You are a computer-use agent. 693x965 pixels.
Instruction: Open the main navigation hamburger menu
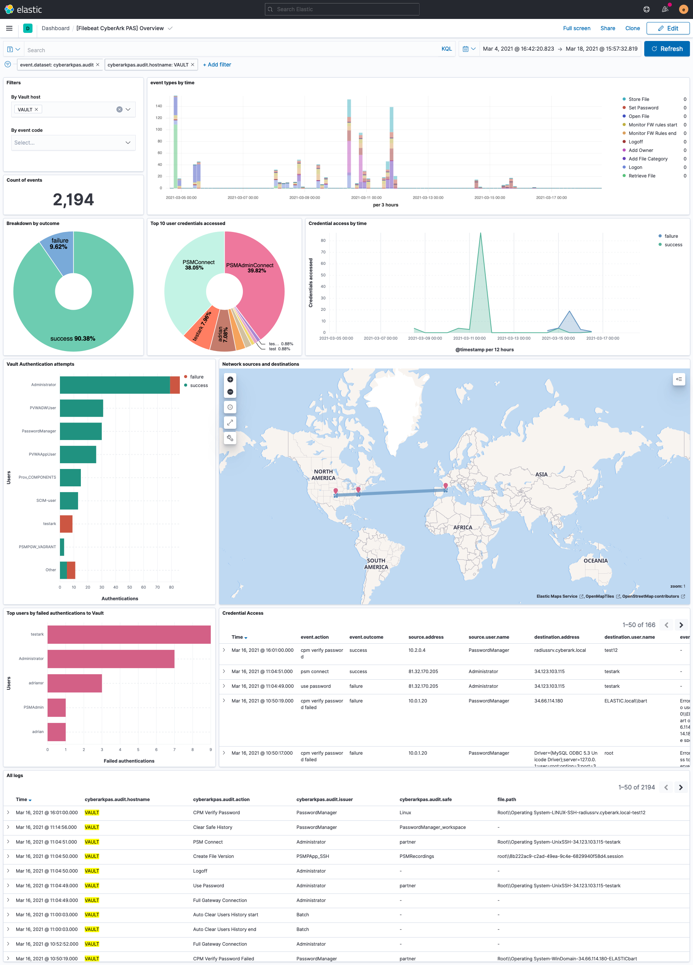(x=9, y=28)
